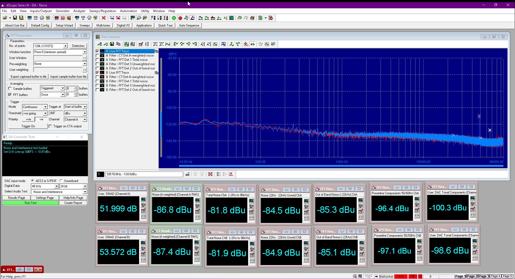Click the open folder toolbar icon
Viewport: 515px width, 279px height.
tap(5, 18)
